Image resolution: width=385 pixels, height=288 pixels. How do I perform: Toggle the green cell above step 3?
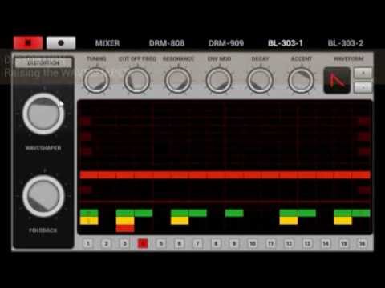click(125, 213)
